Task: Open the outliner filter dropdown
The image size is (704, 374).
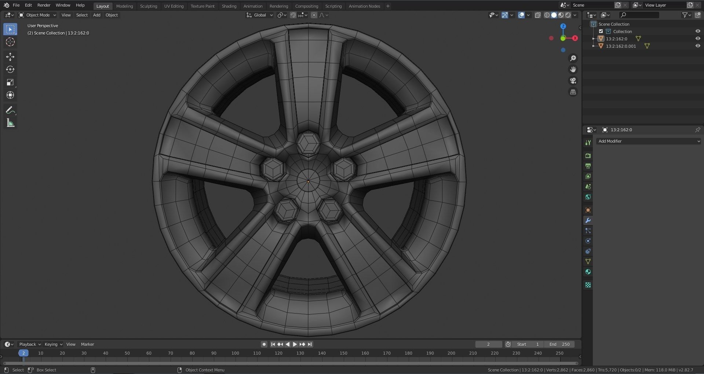Action: [686, 15]
